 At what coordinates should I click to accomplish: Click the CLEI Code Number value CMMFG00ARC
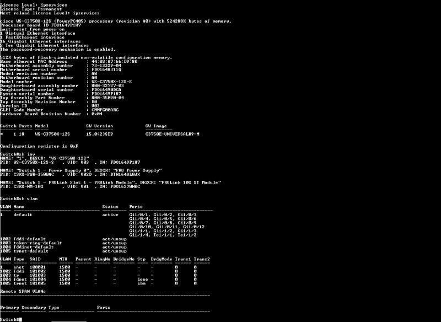click(x=105, y=110)
